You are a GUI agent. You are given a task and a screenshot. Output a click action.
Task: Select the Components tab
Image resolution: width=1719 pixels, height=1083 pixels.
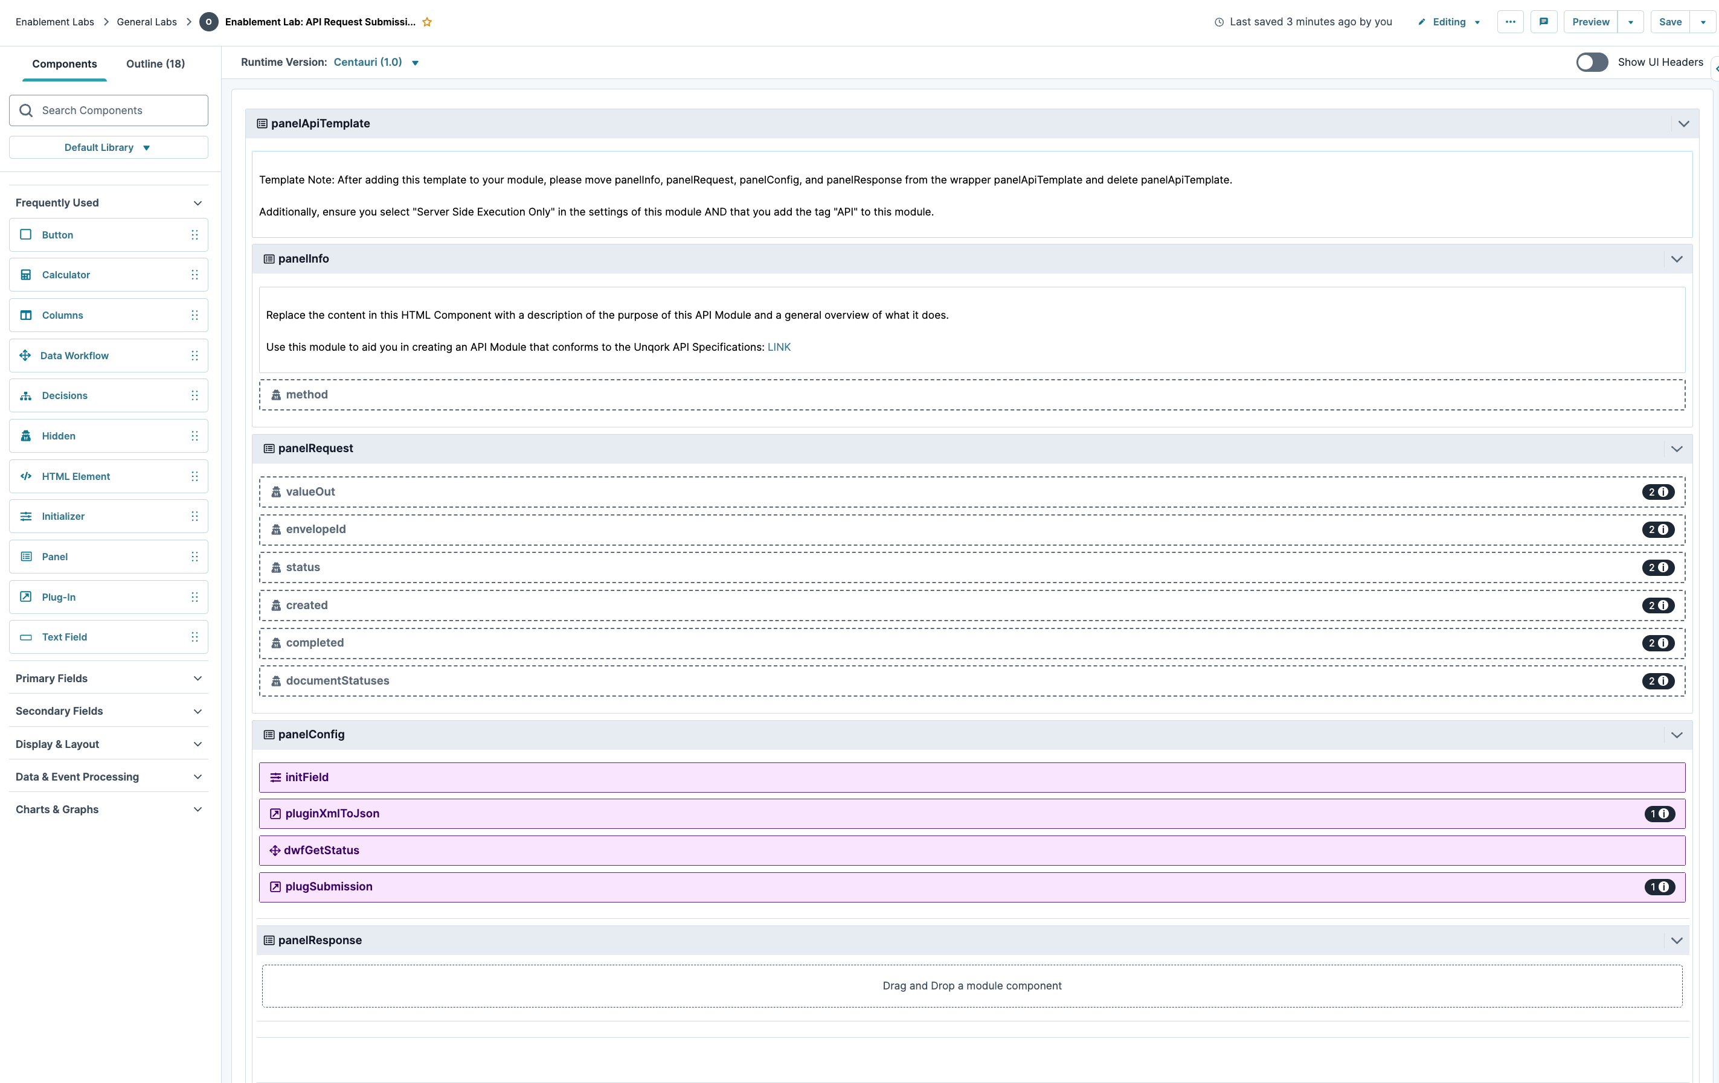click(64, 63)
